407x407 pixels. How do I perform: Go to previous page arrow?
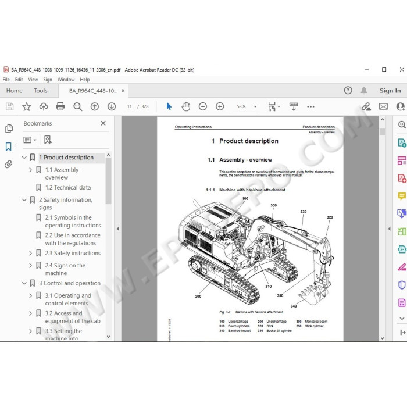click(x=95, y=106)
